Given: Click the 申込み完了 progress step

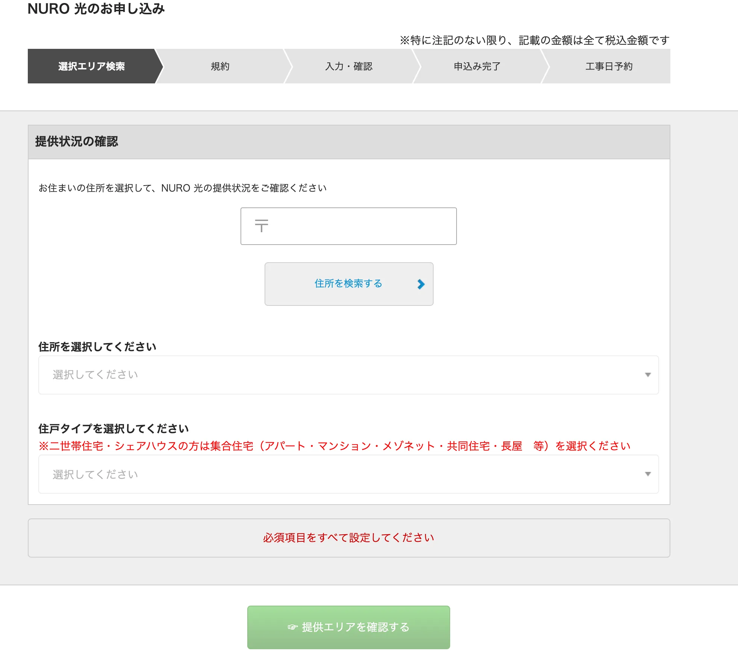Looking at the screenshot, I should 476,66.
